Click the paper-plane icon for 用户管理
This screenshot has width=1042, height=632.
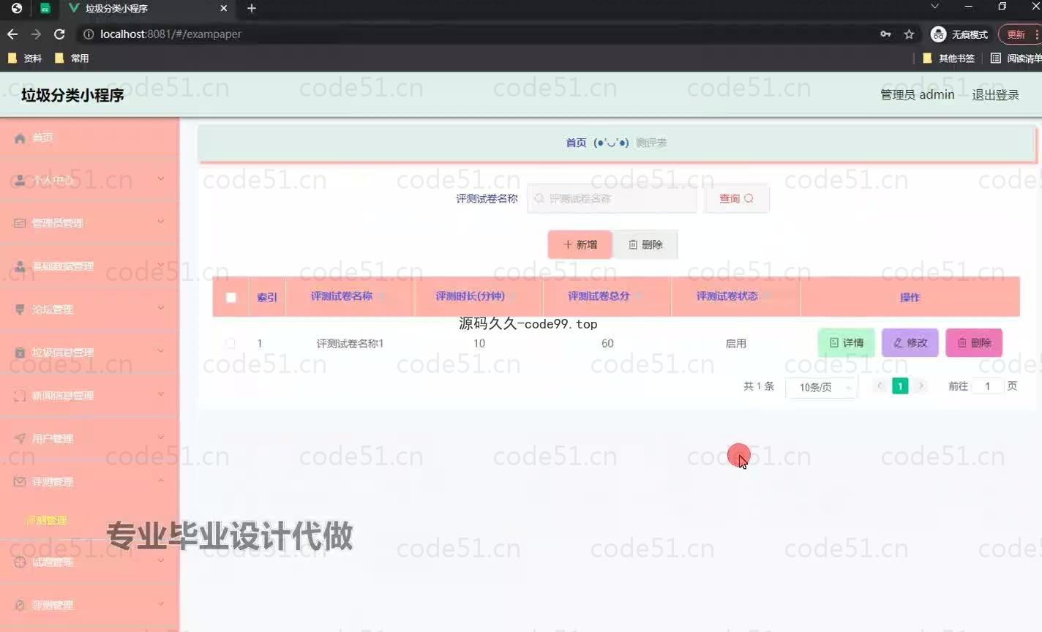20,439
